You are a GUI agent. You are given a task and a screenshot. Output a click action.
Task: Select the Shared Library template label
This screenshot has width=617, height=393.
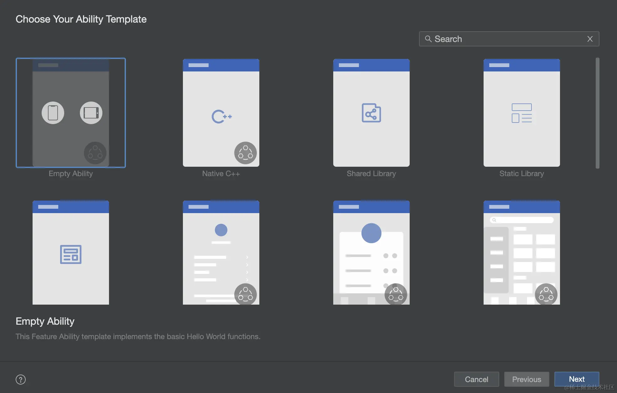coord(371,174)
